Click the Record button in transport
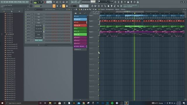This screenshot has height=105, width=187. pyautogui.click(x=45, y=2)
